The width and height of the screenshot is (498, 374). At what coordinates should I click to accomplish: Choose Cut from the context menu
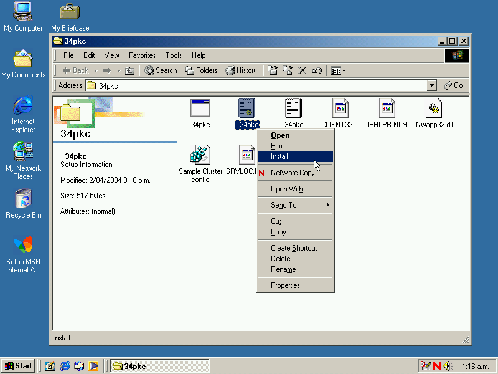pos(295,221)
